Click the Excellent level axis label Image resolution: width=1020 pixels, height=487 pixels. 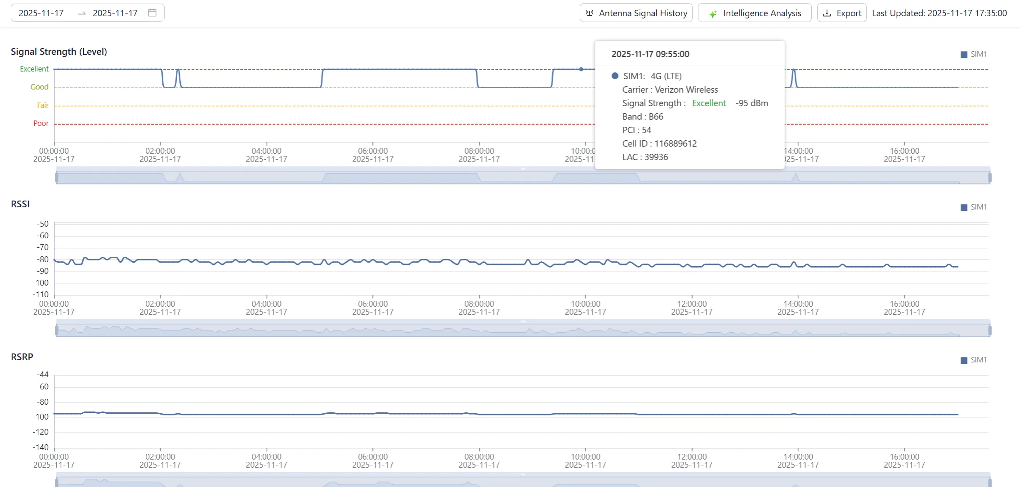coord(34,69)
